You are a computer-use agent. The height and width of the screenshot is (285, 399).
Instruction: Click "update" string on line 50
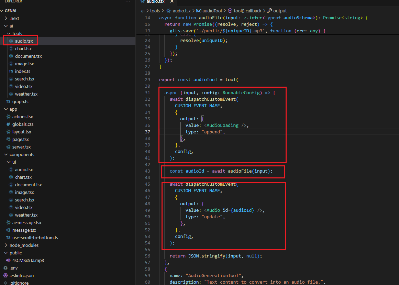212,217
